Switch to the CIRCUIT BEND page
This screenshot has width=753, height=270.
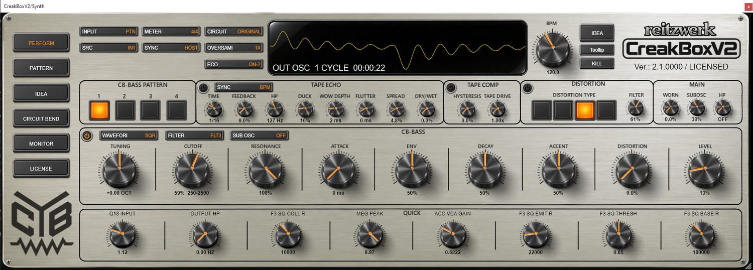tap(41, 119)
